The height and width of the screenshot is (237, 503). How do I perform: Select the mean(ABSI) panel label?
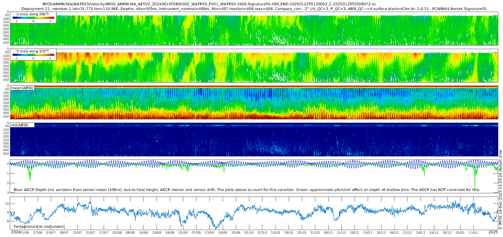click(x=22, y=88)
